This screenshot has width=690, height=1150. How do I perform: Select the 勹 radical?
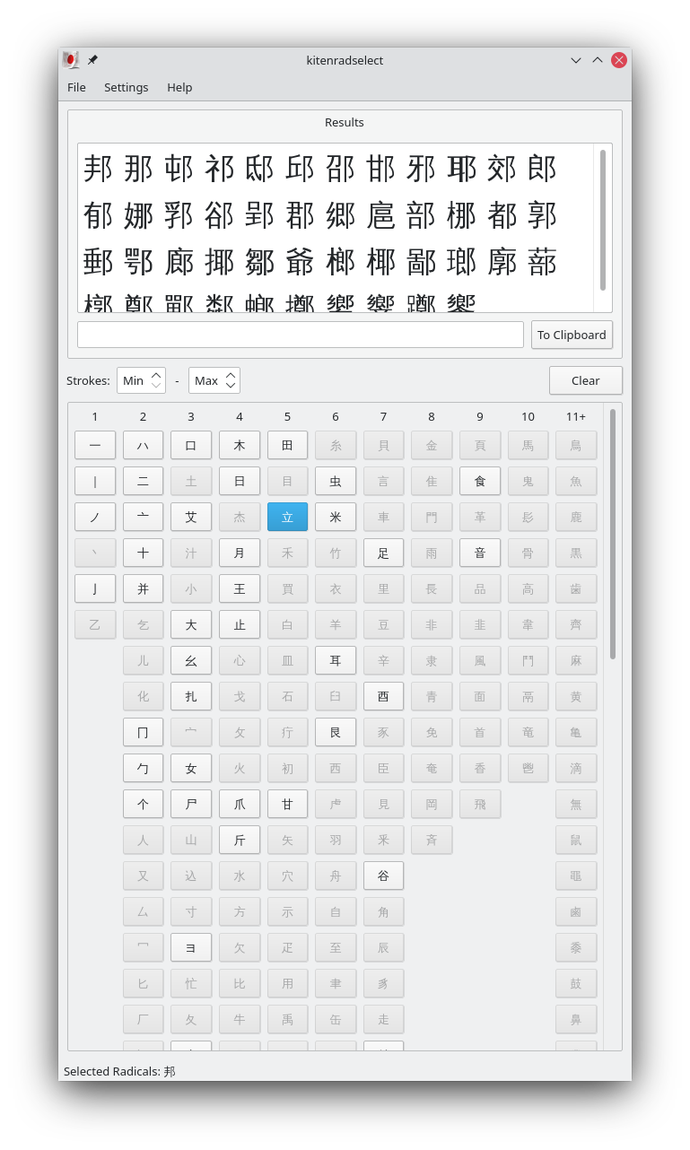tap(143, 768)
